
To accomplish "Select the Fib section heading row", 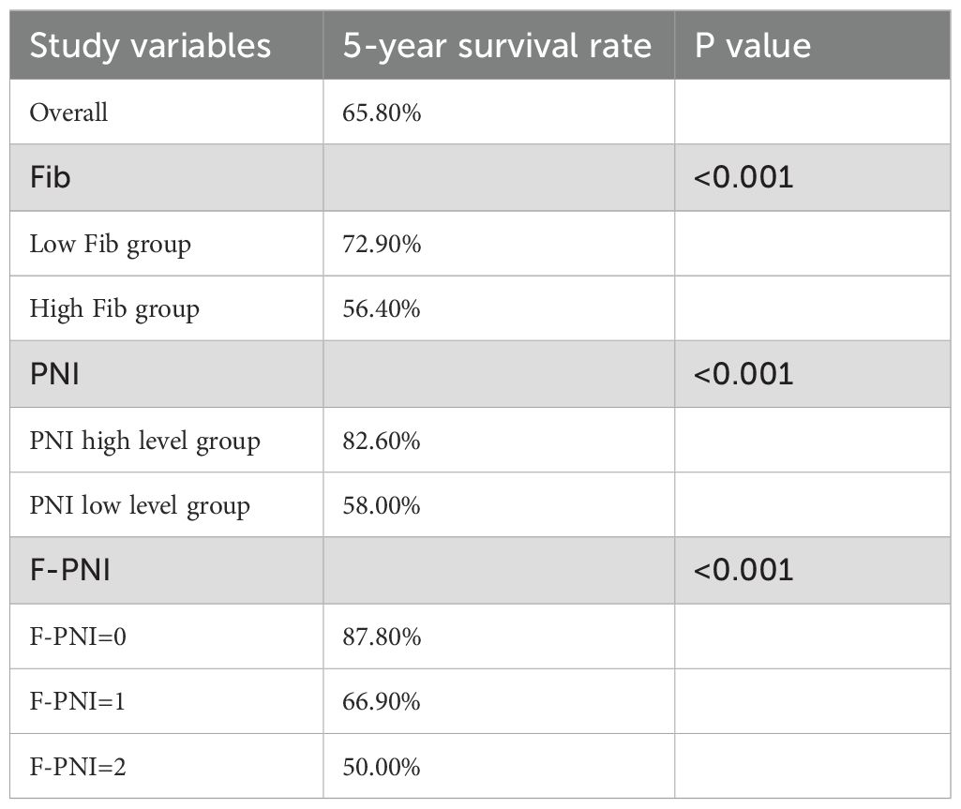I will coord(480,178).
